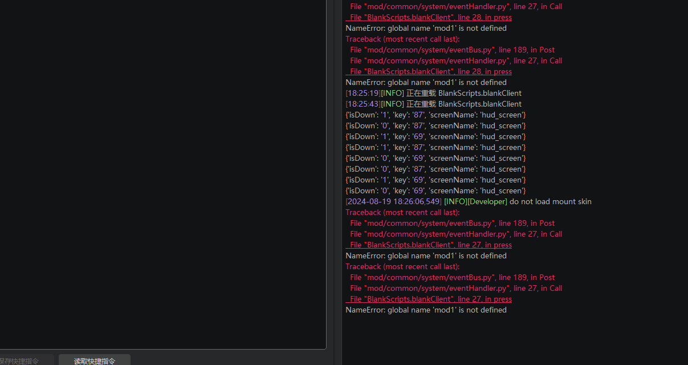Click the 'do not load mount skin' log line
This screenshot has width=688, height=365.
coord(467,202)
